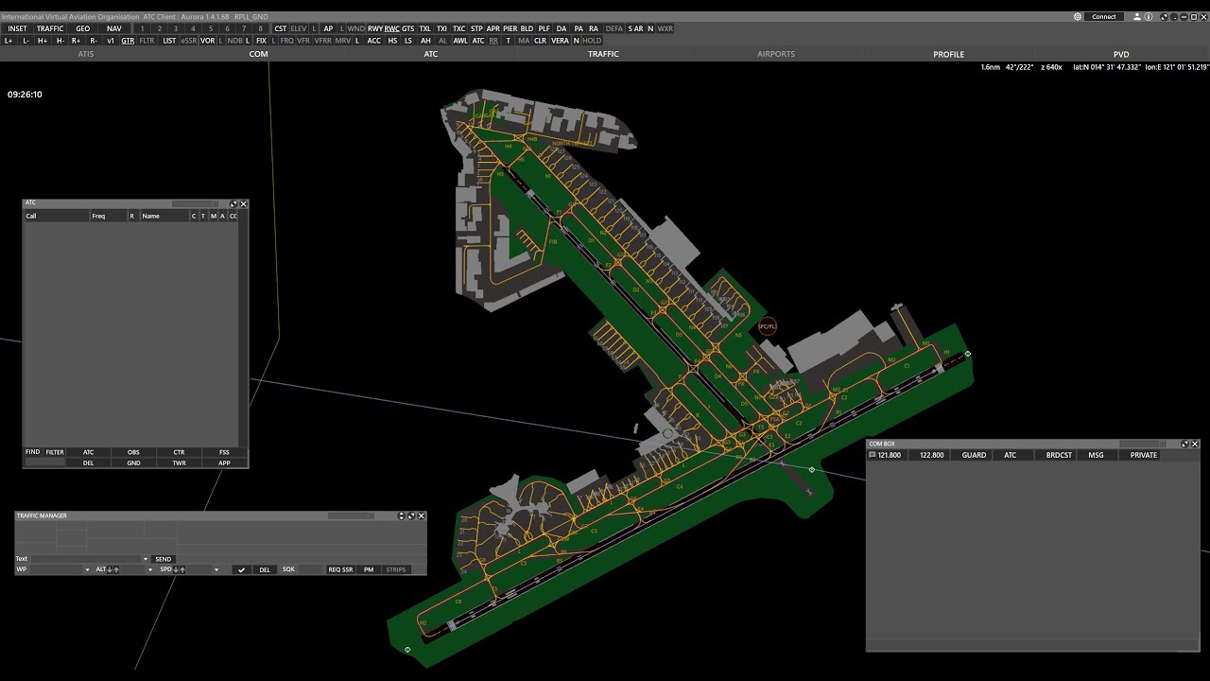Viewport: 1210px width, 681px height.
Task: Close the ATC list panel
Action: point(244,203)
